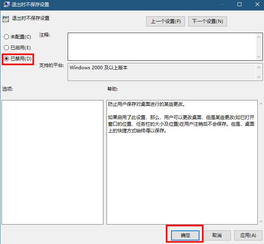
Task: Click the help description text in 帮助 panel
Action: coord(181,118)
